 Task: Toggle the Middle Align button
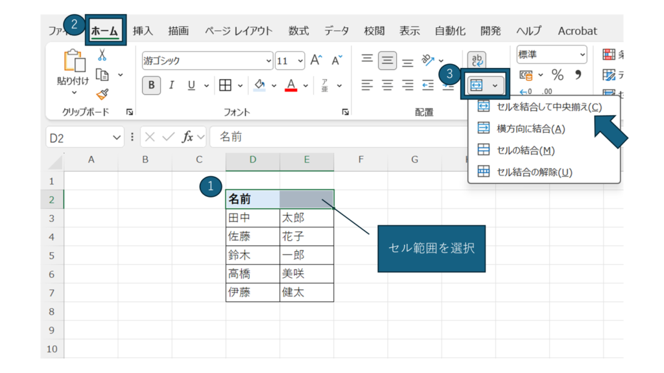click(x=388, y=61)
